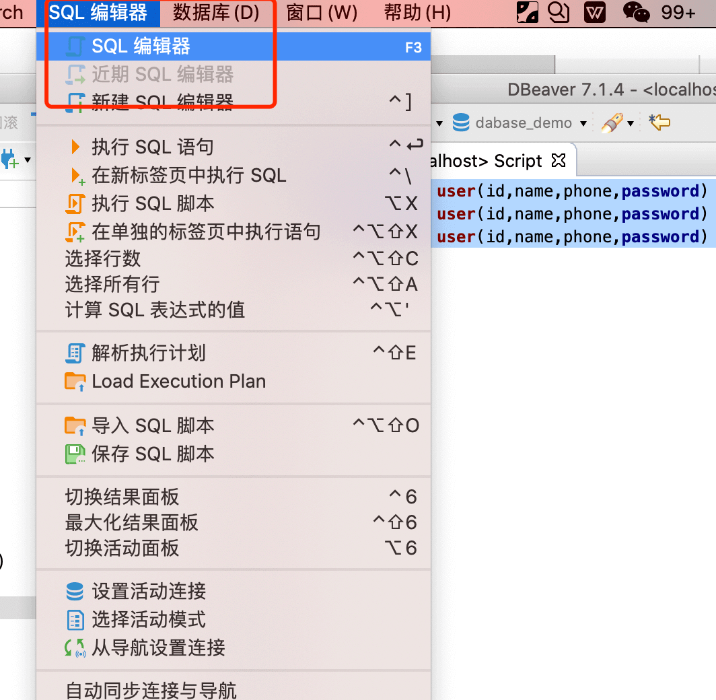This screenshot has height=700, width=716.
Task: Close the Script tab with its X
Action: pos(559,160)
